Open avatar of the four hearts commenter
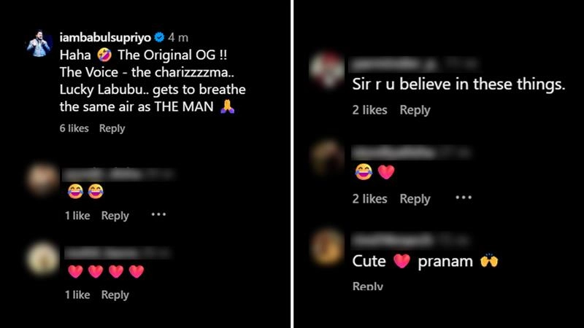This screenshot has height=328, width=584. coord(42,258)
